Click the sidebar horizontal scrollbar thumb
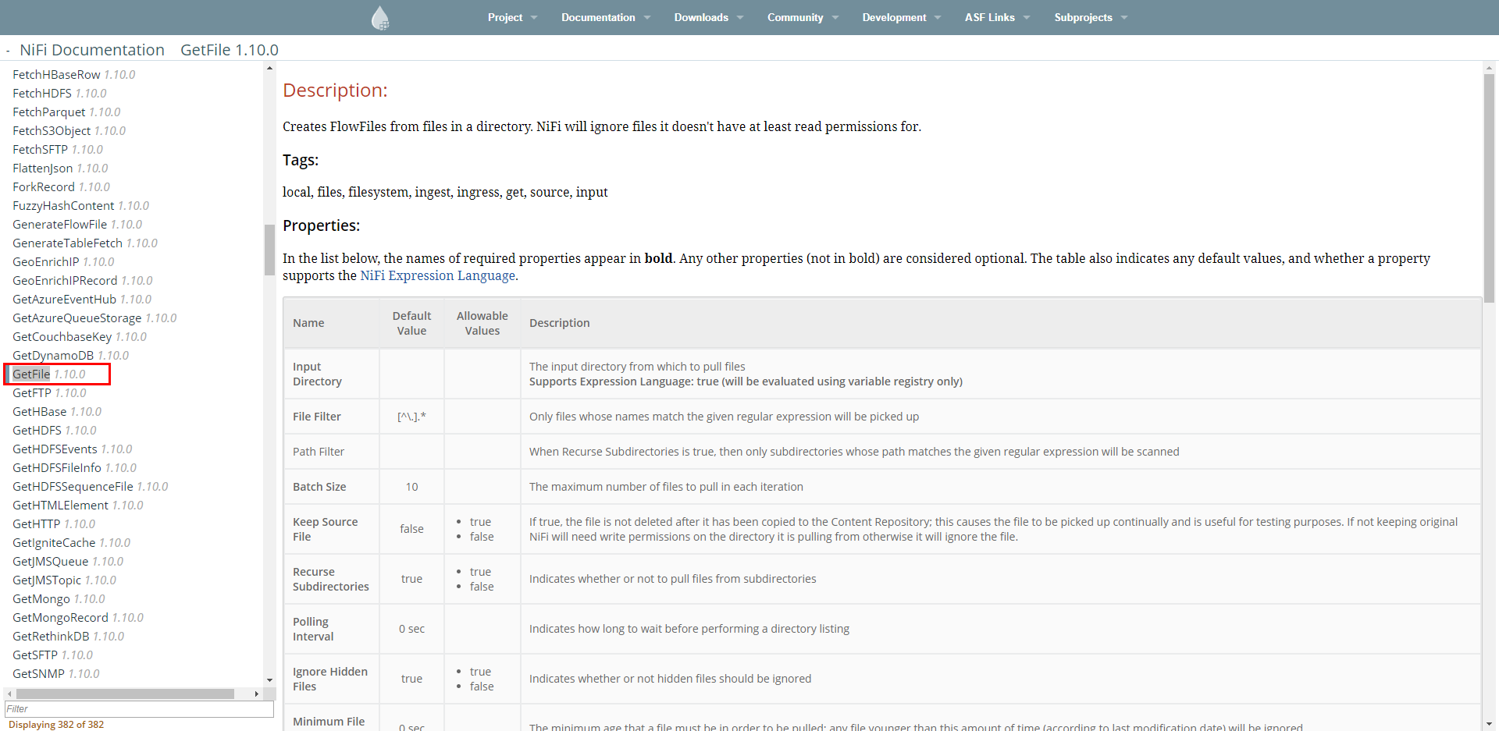Screen dimensions: 1499x731 click(125, 694)
